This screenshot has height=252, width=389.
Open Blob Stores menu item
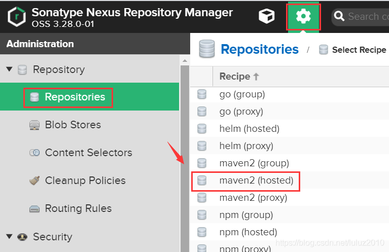point(73,125)
